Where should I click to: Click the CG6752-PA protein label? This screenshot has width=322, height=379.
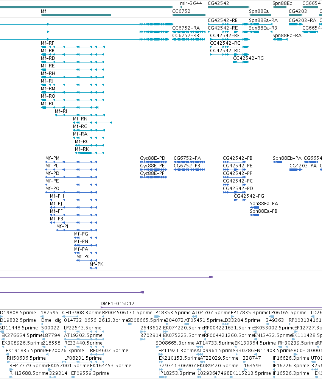point(187,158)
